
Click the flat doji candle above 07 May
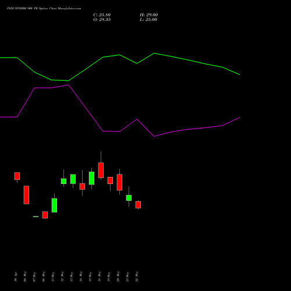coord(36,217)
